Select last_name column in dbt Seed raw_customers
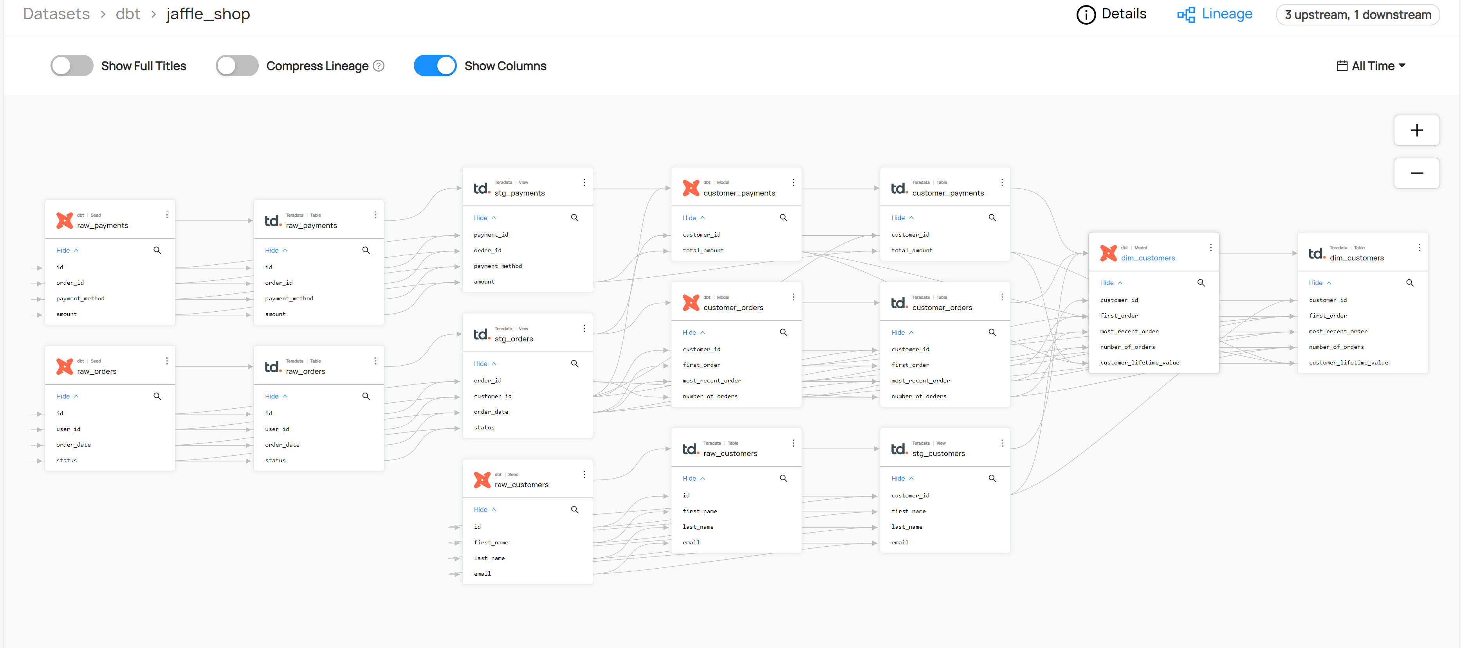The width and height of the screenshot is (1461, 648). click(489, 558)
